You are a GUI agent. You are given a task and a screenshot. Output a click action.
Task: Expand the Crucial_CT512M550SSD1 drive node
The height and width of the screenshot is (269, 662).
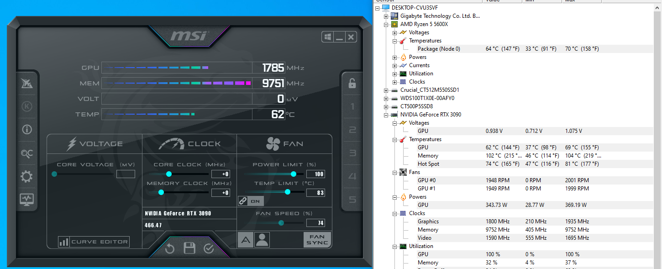[x=386, y=90]
